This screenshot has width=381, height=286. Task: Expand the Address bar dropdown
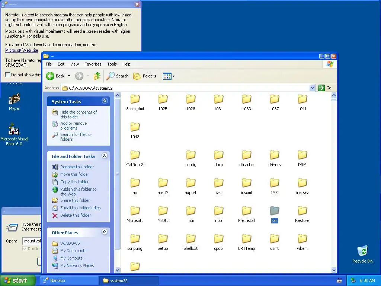312,88
